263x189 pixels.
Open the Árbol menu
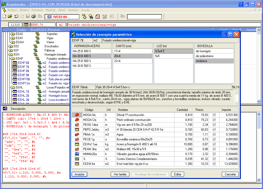(x=62, y=10)
